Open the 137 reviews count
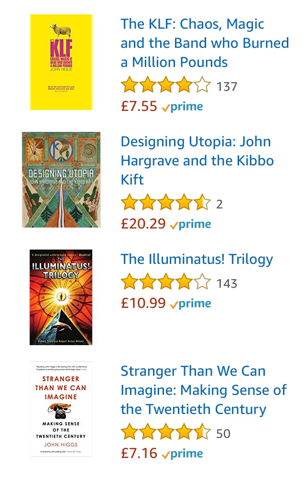The height and width of the screenshot is (479, 306). pos(227,87)
